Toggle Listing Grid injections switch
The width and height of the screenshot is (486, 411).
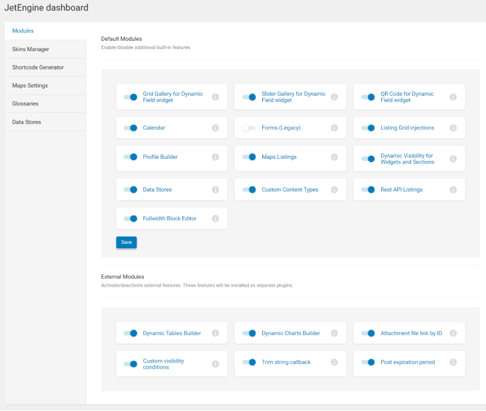tap(368, 128)
